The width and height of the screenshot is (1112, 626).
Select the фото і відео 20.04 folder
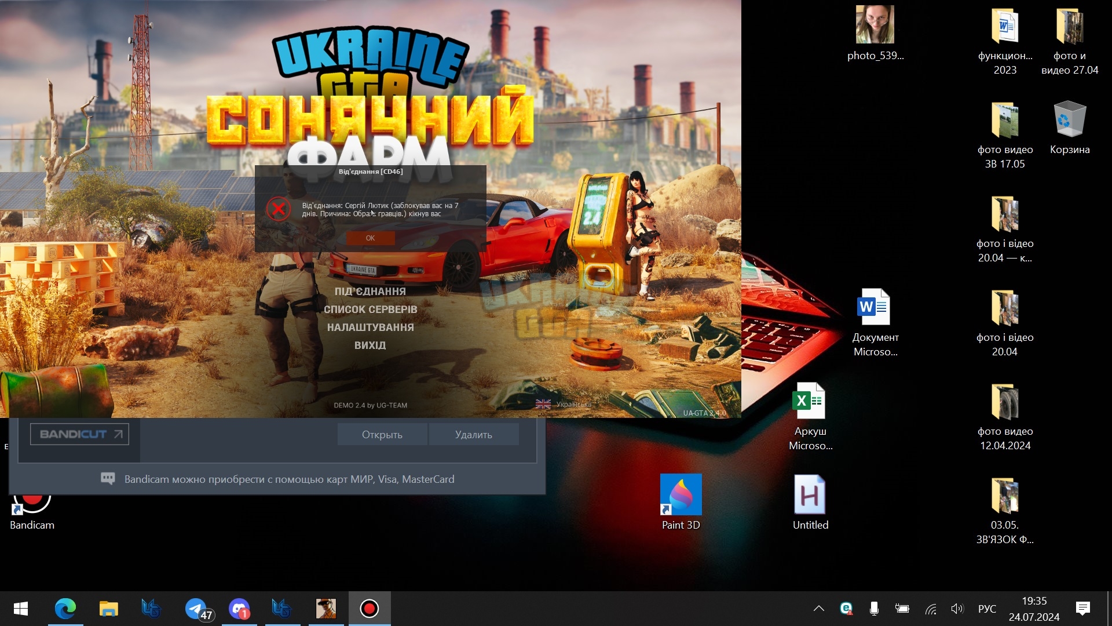(x=1005, y=323)
